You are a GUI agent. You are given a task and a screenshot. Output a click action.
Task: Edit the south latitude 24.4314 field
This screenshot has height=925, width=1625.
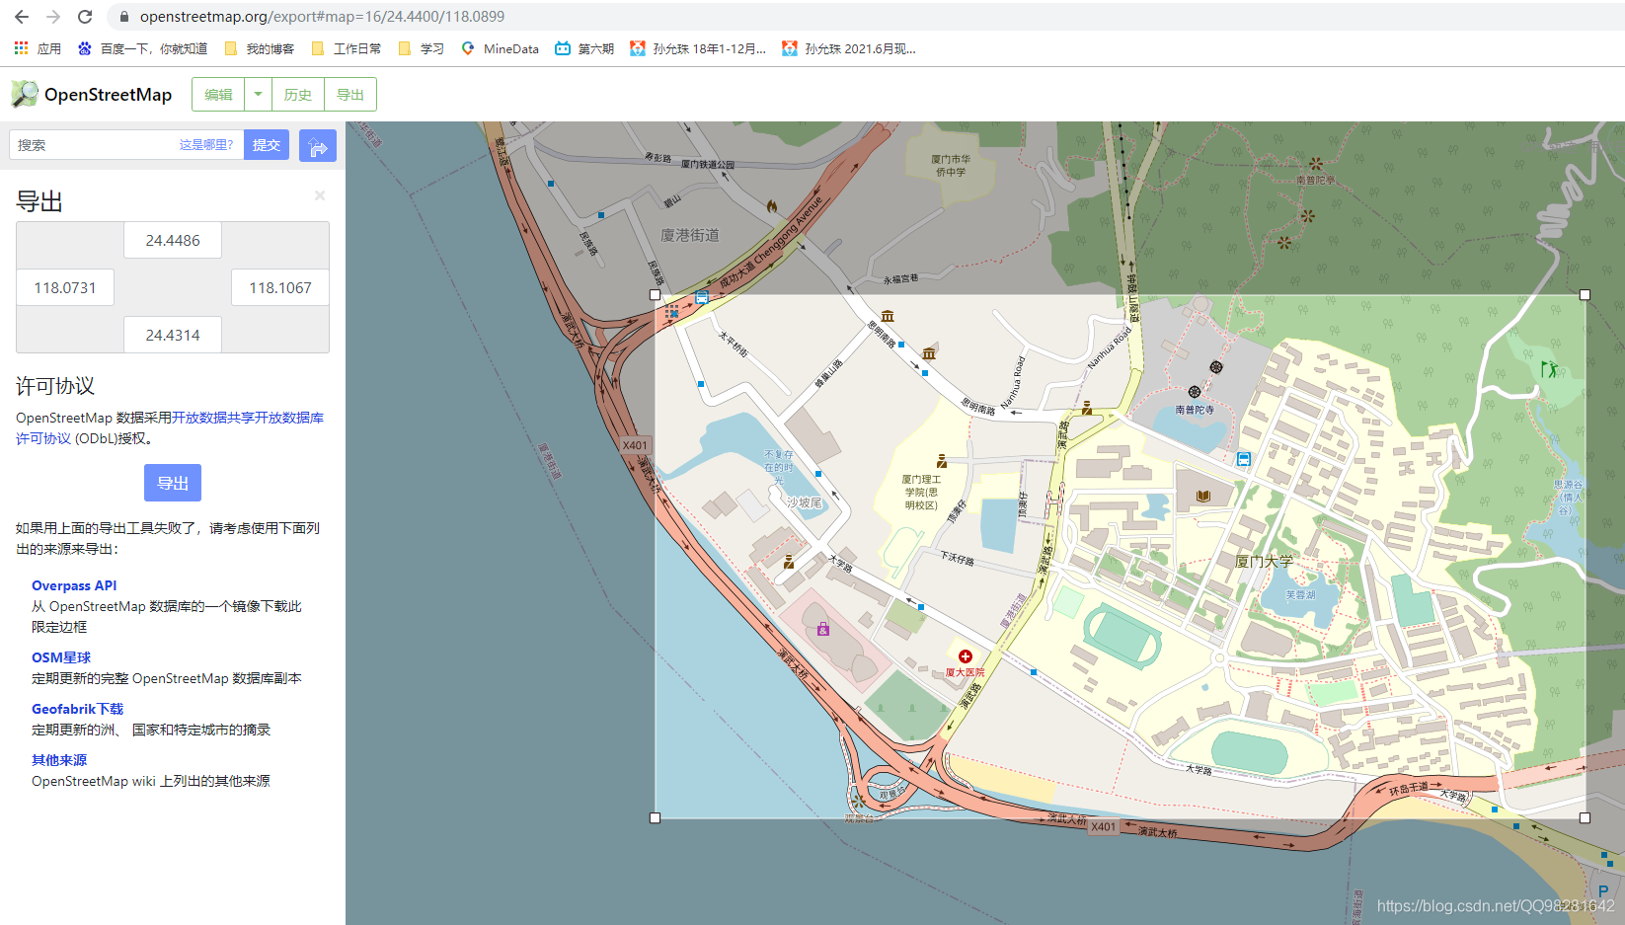[173, 335]
